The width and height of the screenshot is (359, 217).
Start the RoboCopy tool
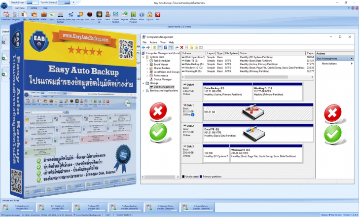(71, 16)
